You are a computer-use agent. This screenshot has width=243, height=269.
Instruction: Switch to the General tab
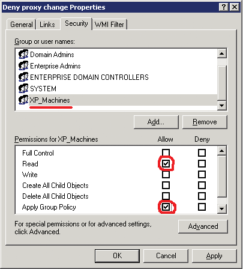click(22, 25)
